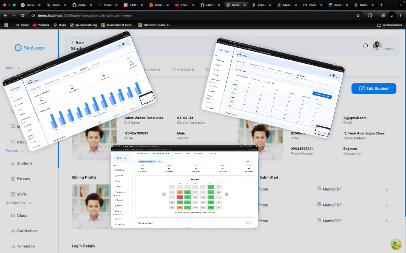Select the occupation value 'Engineer'
This screenshot has width=406, height=253.
tap(350, 149)
